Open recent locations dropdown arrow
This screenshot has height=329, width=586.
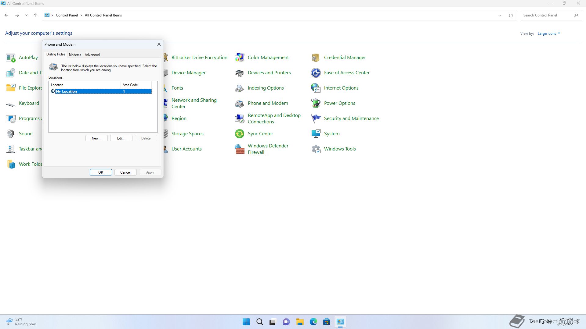[26, 15]
